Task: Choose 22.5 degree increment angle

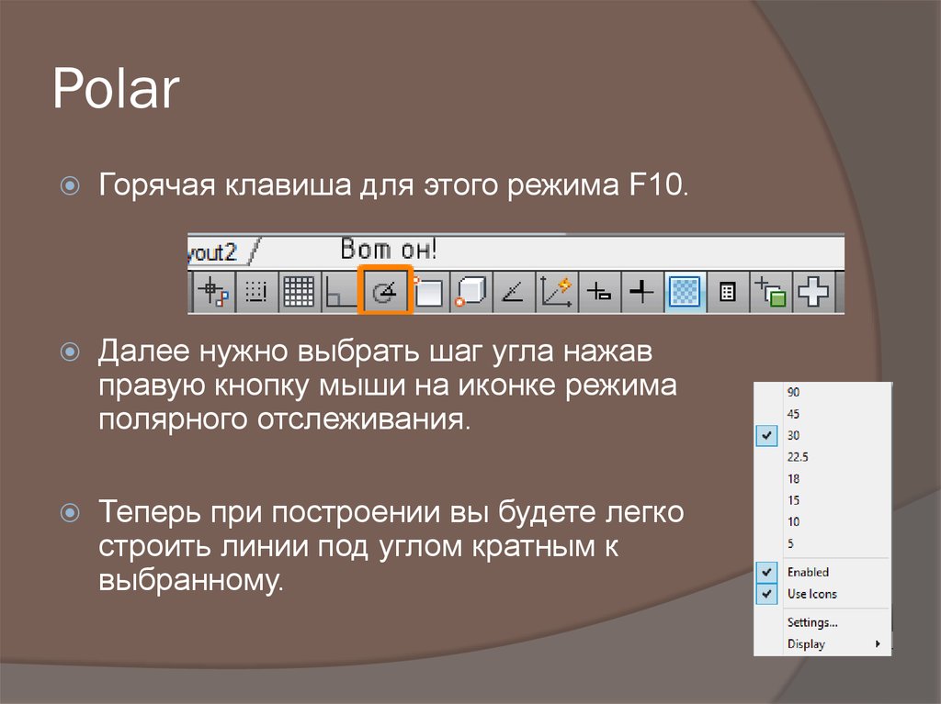Action: point(797,457)
